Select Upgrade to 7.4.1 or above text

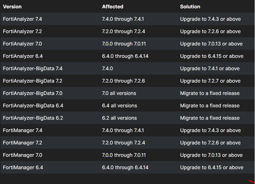pyautogui.click(x=210, y=69)
